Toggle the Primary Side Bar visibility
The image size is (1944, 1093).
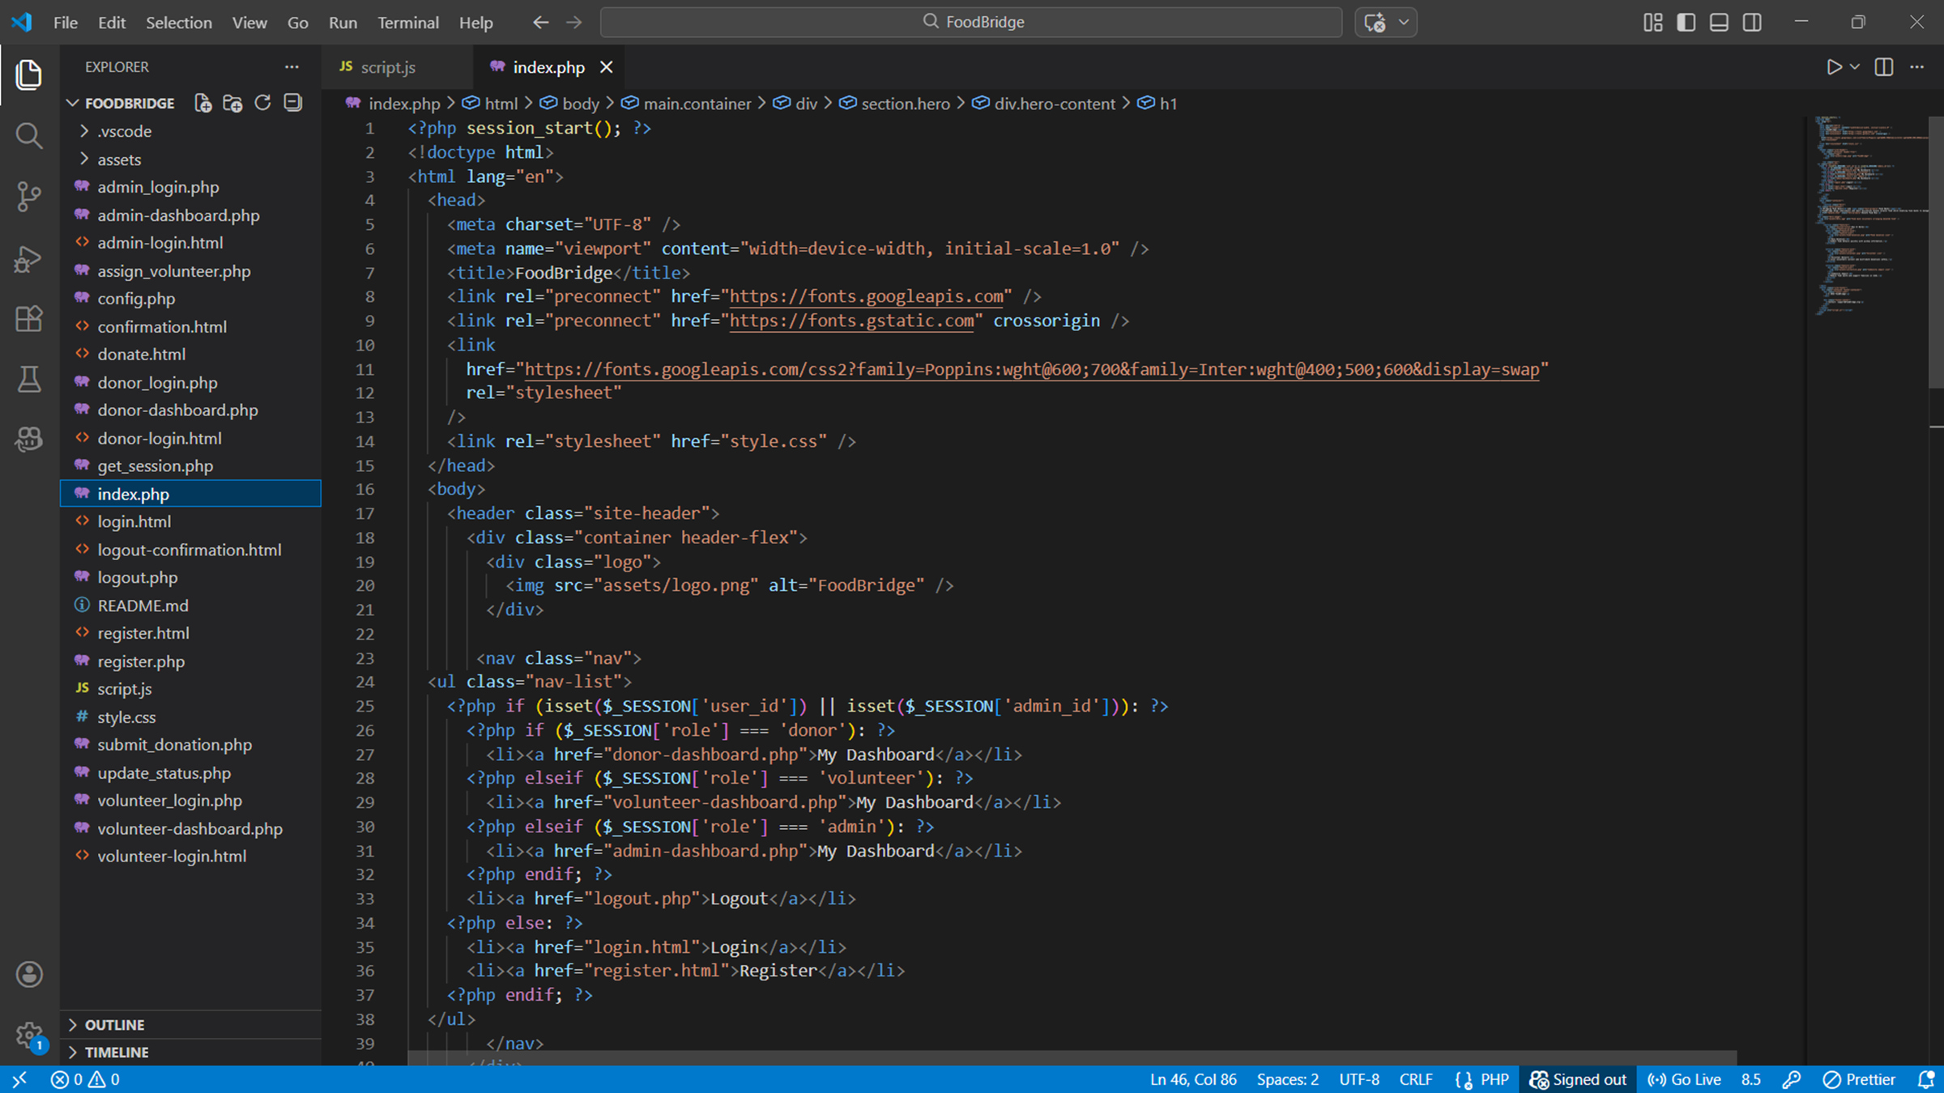(1686, 22)
